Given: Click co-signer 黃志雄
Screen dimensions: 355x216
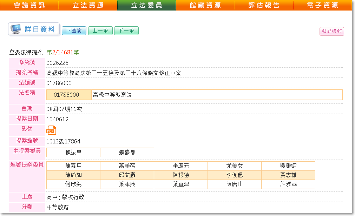Looking at the screenshot, I should [288, 175].
